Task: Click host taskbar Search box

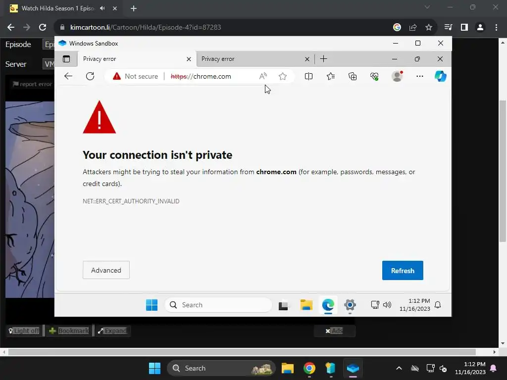Action: 221,368
